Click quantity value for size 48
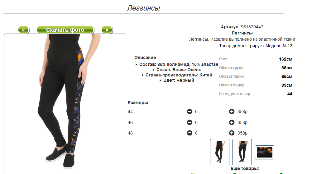The height and width of the screenshot is (174, 331). tap(196, 133)
